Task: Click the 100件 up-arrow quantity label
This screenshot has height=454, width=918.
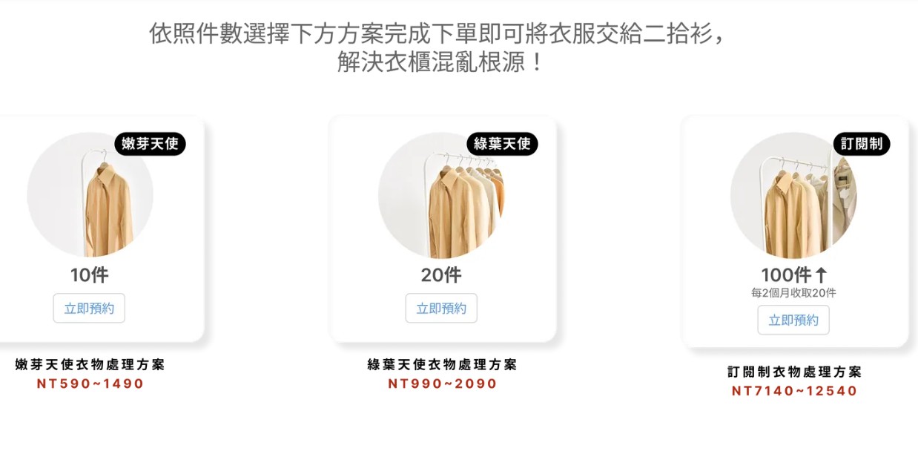Action: [793, 275]
